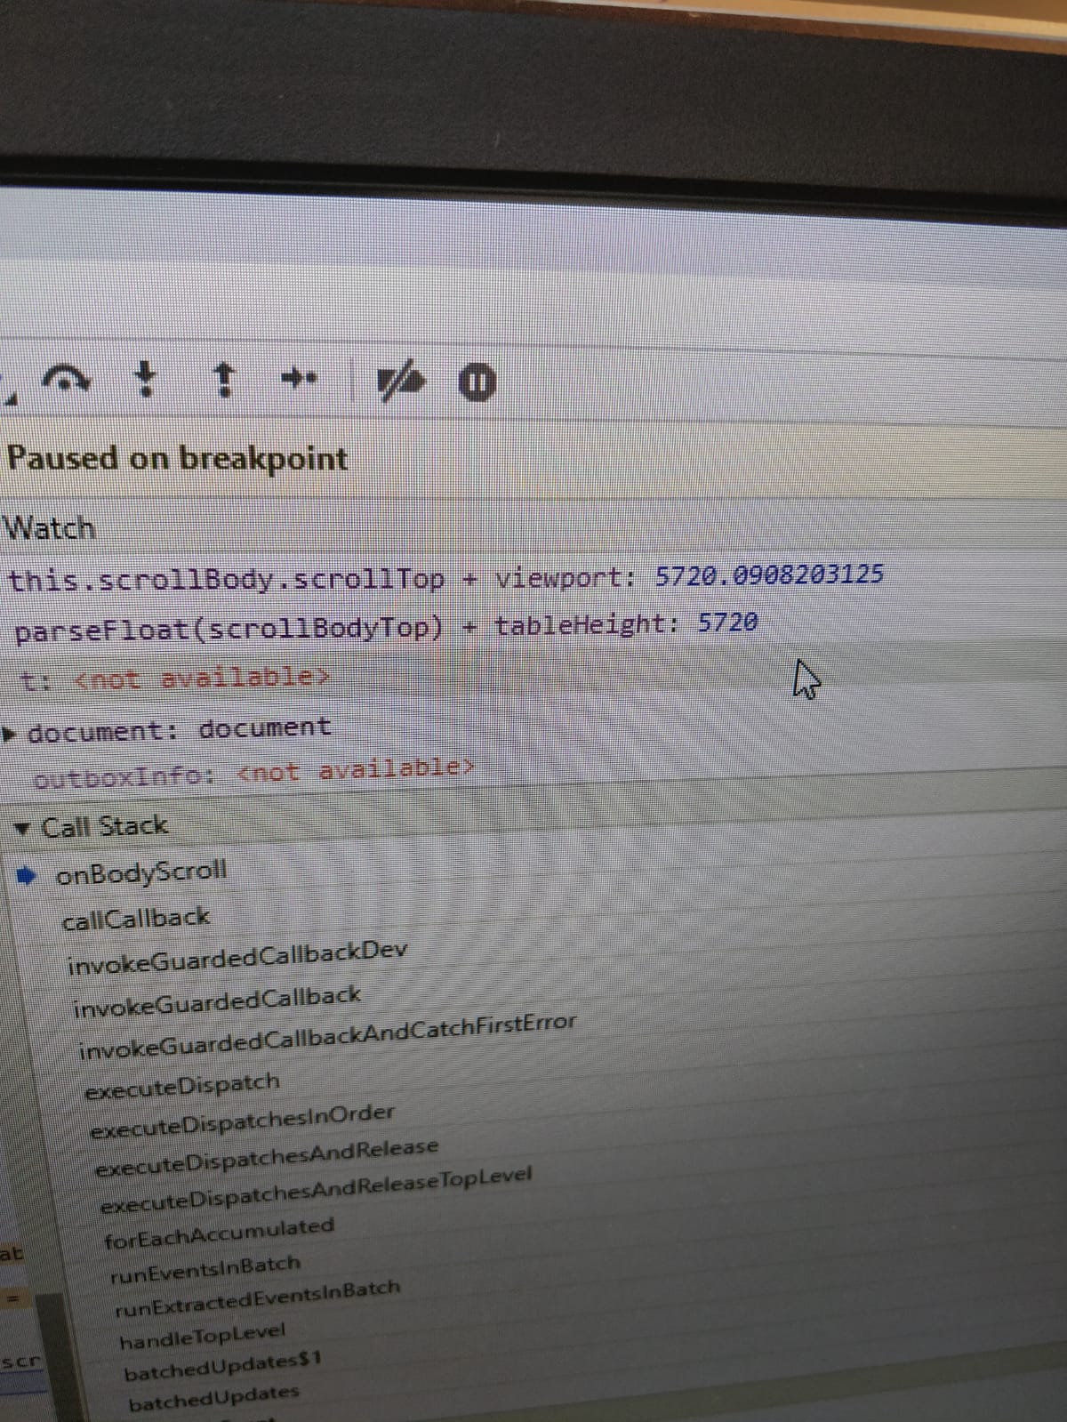Image resolution: width=1067 pixels, height=1422 pixels.
Task: Click the 'Paused on breakpoint' status message
Action: pos(177,459)
